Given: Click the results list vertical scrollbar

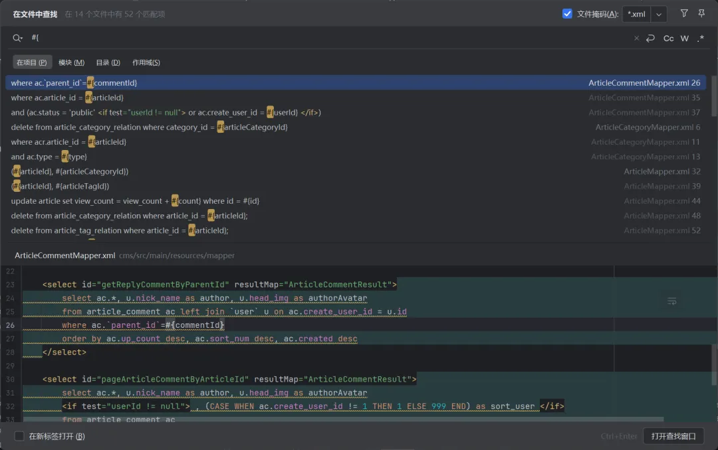Looking at the screenshot, I should pyautogui.click(x=714, y=96).
